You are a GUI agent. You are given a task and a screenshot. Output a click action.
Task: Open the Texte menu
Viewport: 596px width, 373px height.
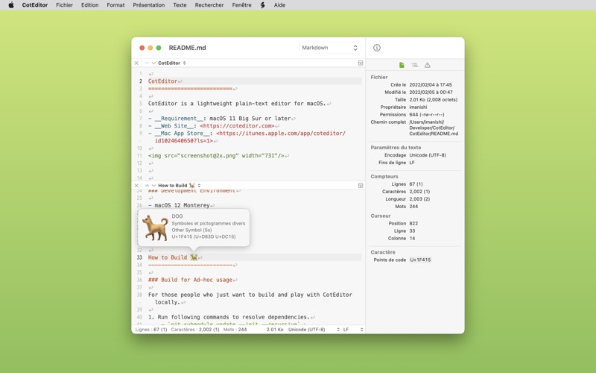pyautogui.click(x=180, y=5)
